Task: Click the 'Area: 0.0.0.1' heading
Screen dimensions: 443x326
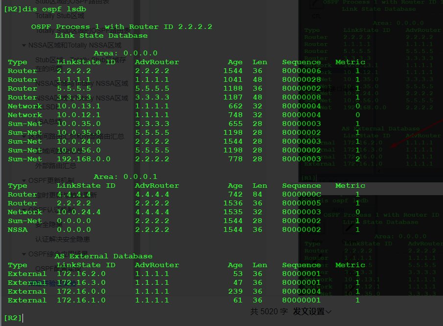Action: click(125, 177)
